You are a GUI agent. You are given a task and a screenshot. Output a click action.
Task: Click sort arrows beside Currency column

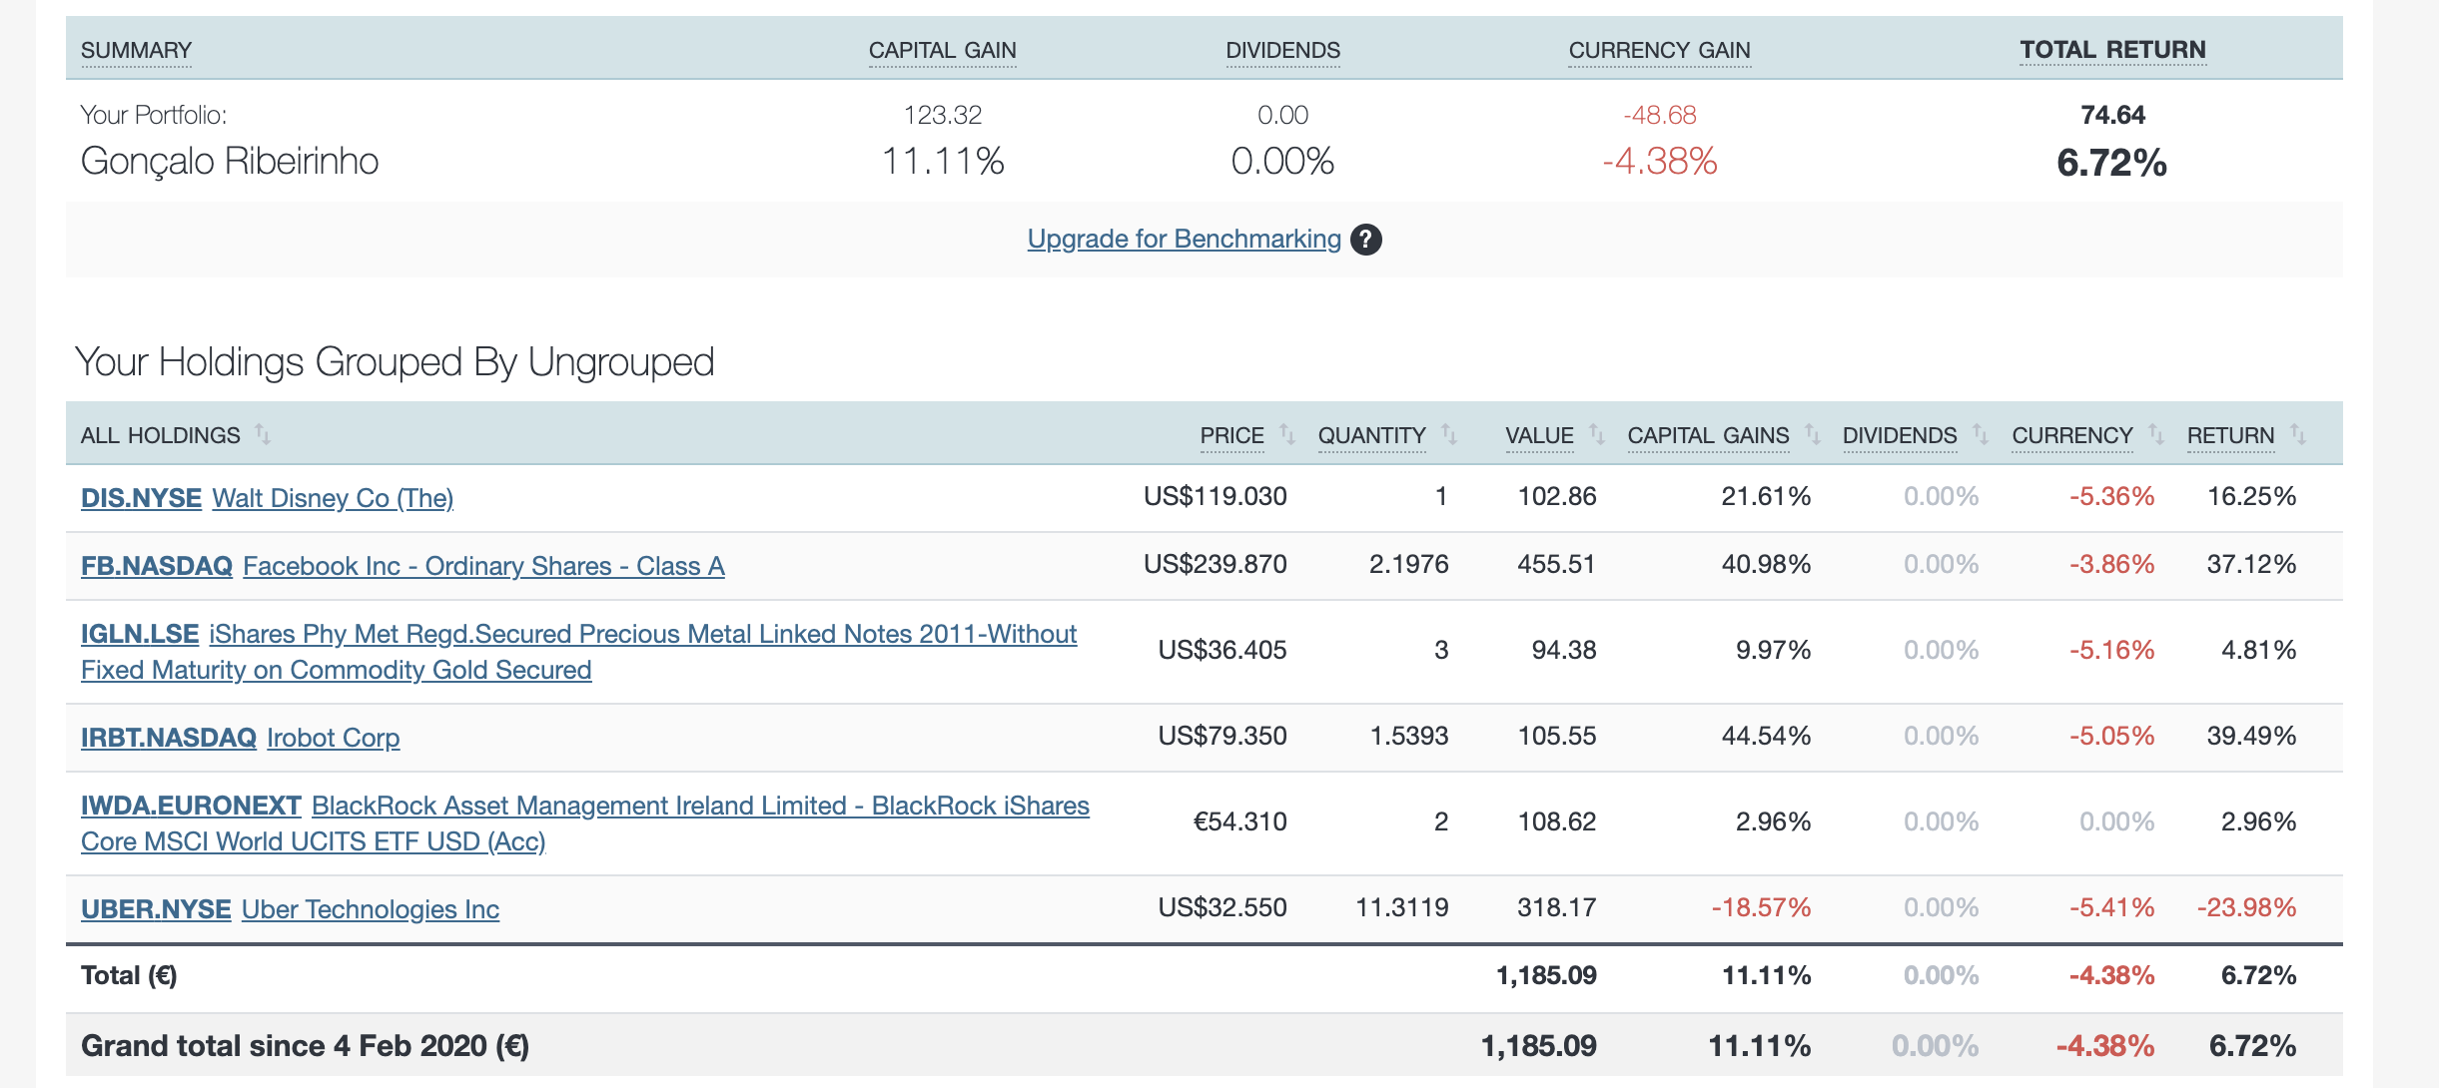2156,434
